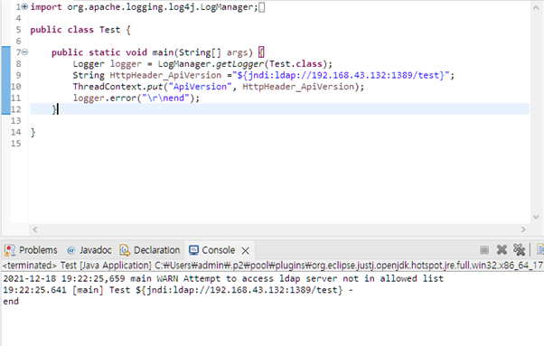
Task: Click the JNDI ldap string literal on line 9
Action: click(x=341, y=75)
